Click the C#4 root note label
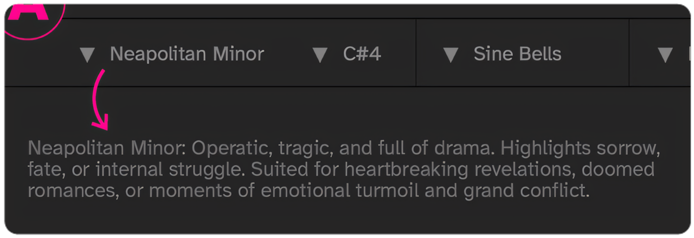 click(362, 54)
